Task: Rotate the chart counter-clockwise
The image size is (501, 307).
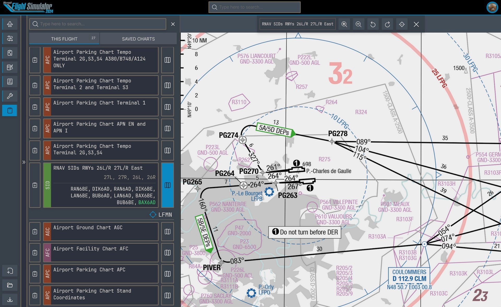Action: (x=373, y=24)
